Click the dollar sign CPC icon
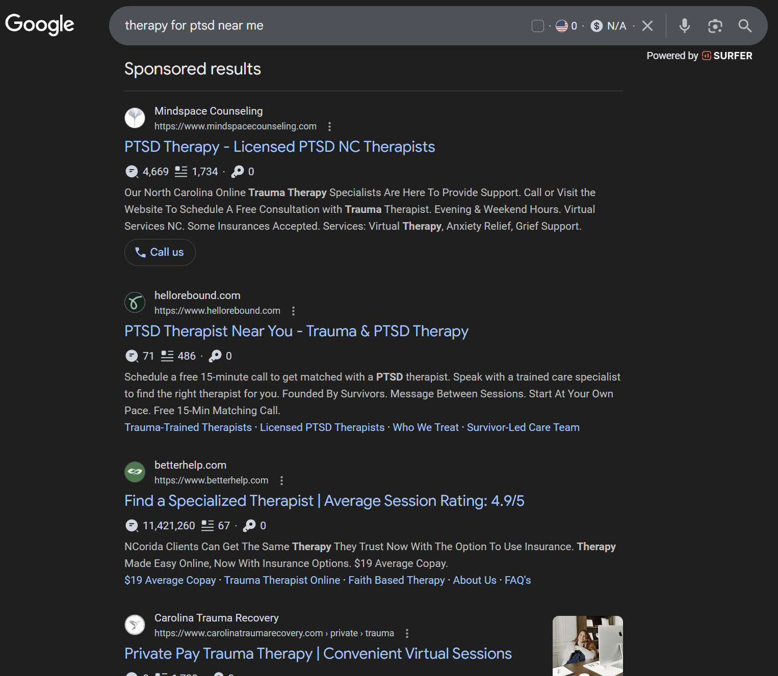The image size is (778, 676). (x=597, y=26)
